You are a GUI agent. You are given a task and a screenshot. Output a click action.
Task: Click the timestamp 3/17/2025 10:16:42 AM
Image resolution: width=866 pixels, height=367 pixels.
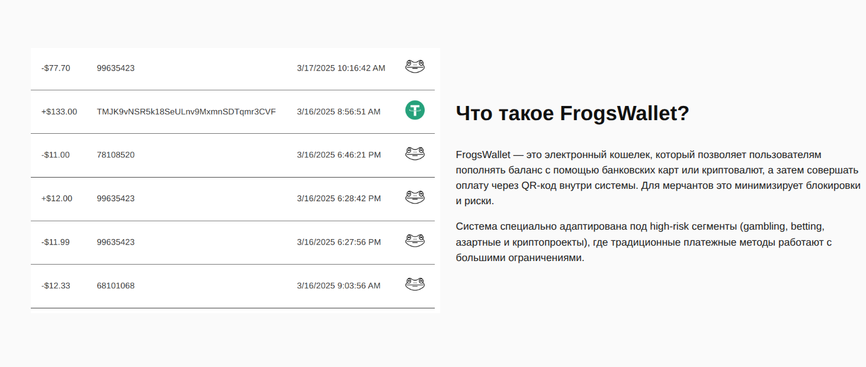coord(341,68)
